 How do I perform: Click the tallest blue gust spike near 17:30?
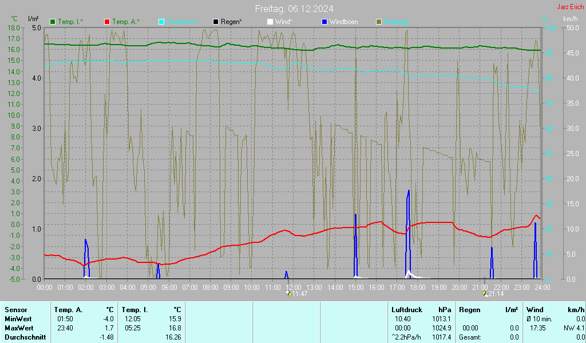pos(408,235)
